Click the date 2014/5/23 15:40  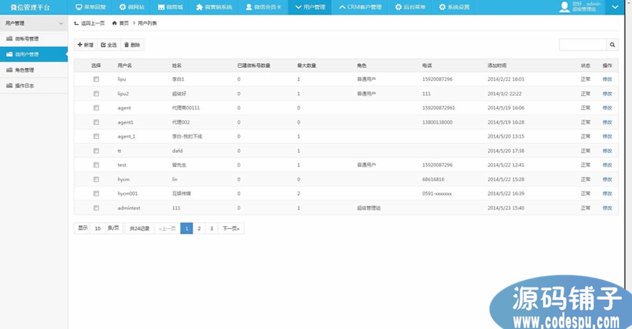pos(506,208)
